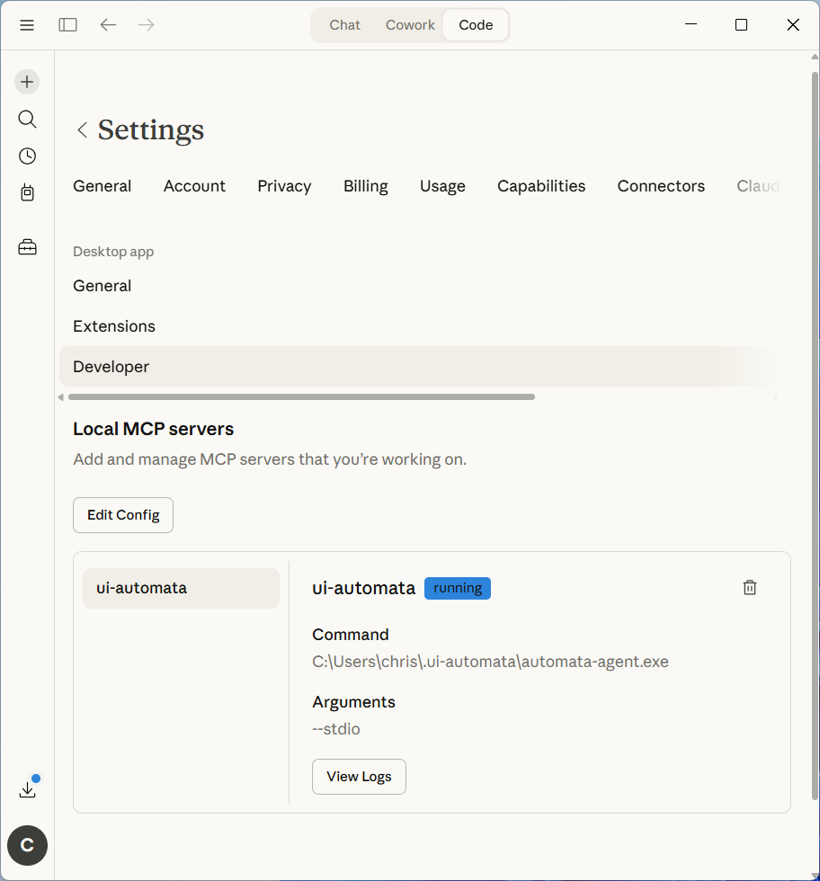Delete ui-automata server with trash icon
Image resolution: width=820 pixels, height=881 pixels.
coord(750,587)
